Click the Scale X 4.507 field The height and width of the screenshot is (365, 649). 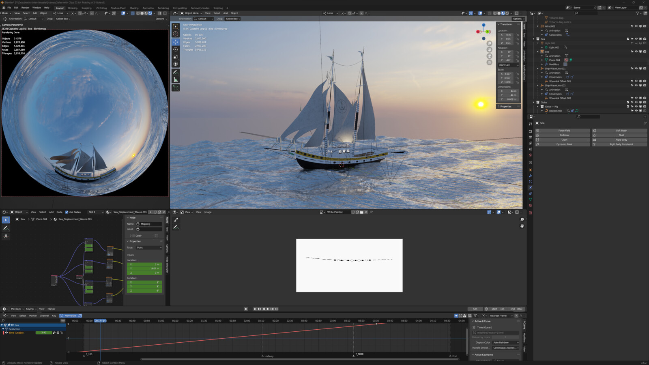505,74
